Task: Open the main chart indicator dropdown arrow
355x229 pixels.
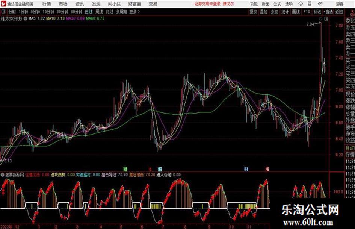Action: pos(26,18)
